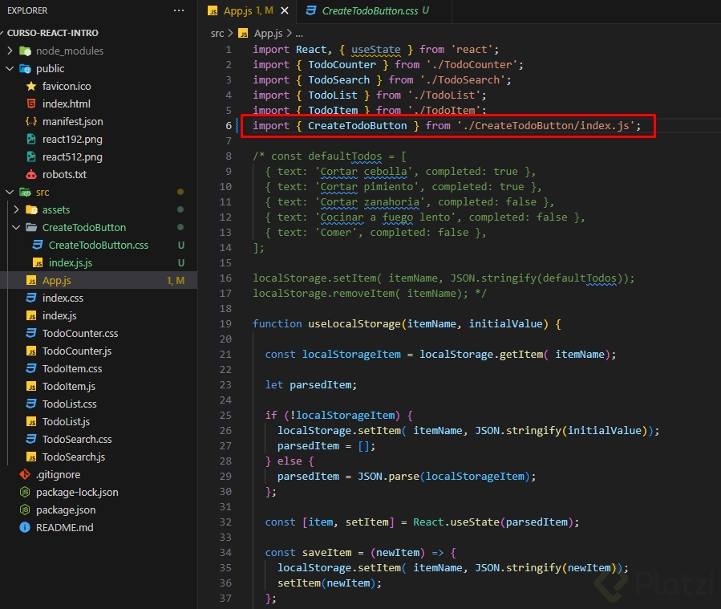Image resolution: width=721 pixels, height=609 pixels.
Task: Click the robots.txt file icon
Action: [x=31, y=174]
